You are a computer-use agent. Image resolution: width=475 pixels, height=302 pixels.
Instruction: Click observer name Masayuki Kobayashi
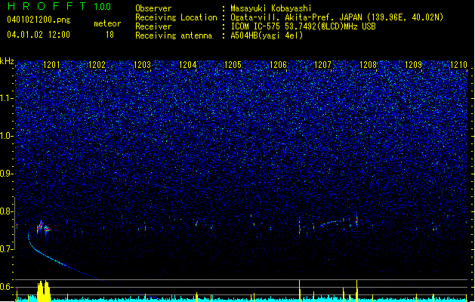pos(271,8)
